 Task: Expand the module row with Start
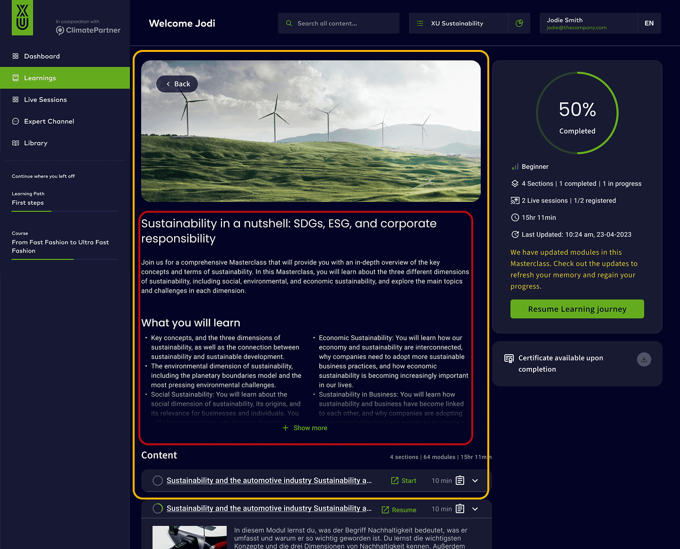[475, 481]
